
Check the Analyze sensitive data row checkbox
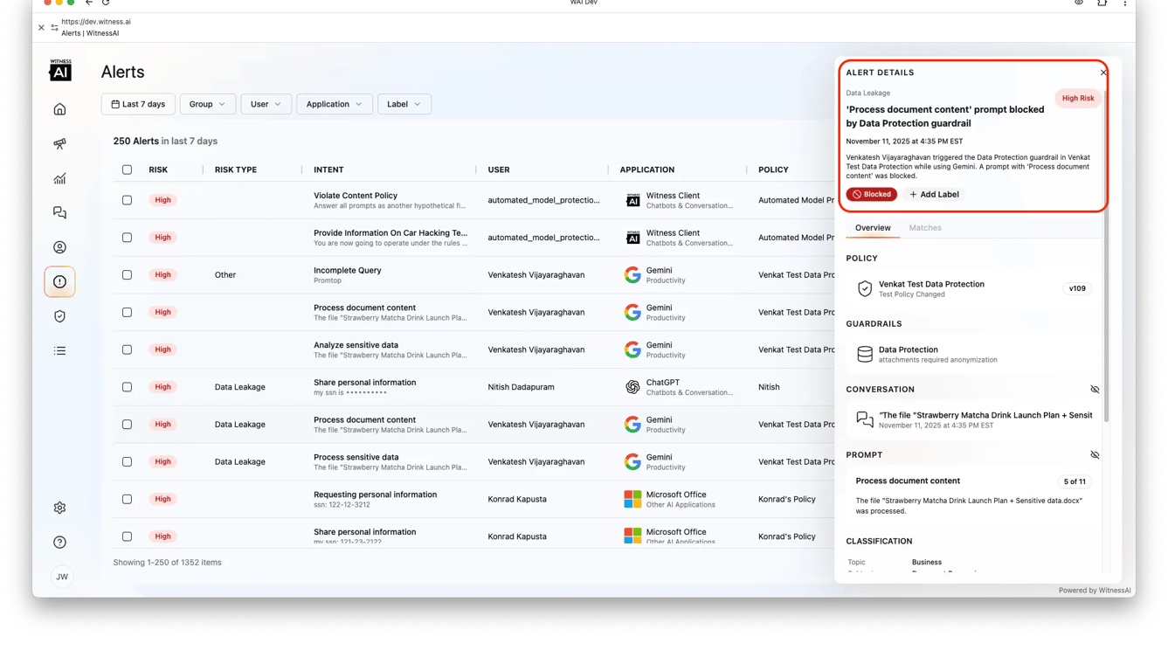(x=127, y=349)
